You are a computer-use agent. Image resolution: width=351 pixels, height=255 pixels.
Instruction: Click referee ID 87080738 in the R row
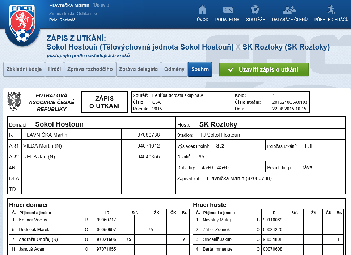point(148,135)
